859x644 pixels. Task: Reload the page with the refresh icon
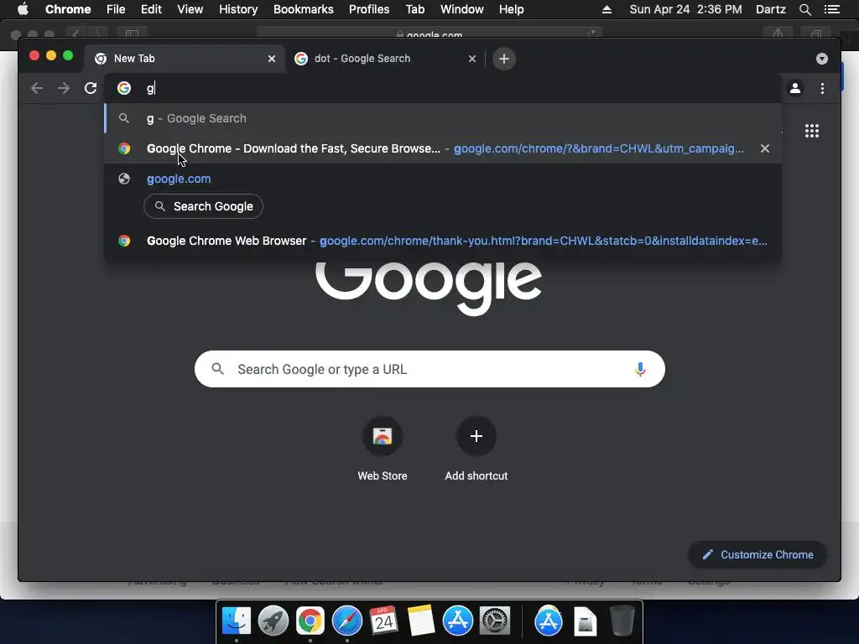(91, 88)
